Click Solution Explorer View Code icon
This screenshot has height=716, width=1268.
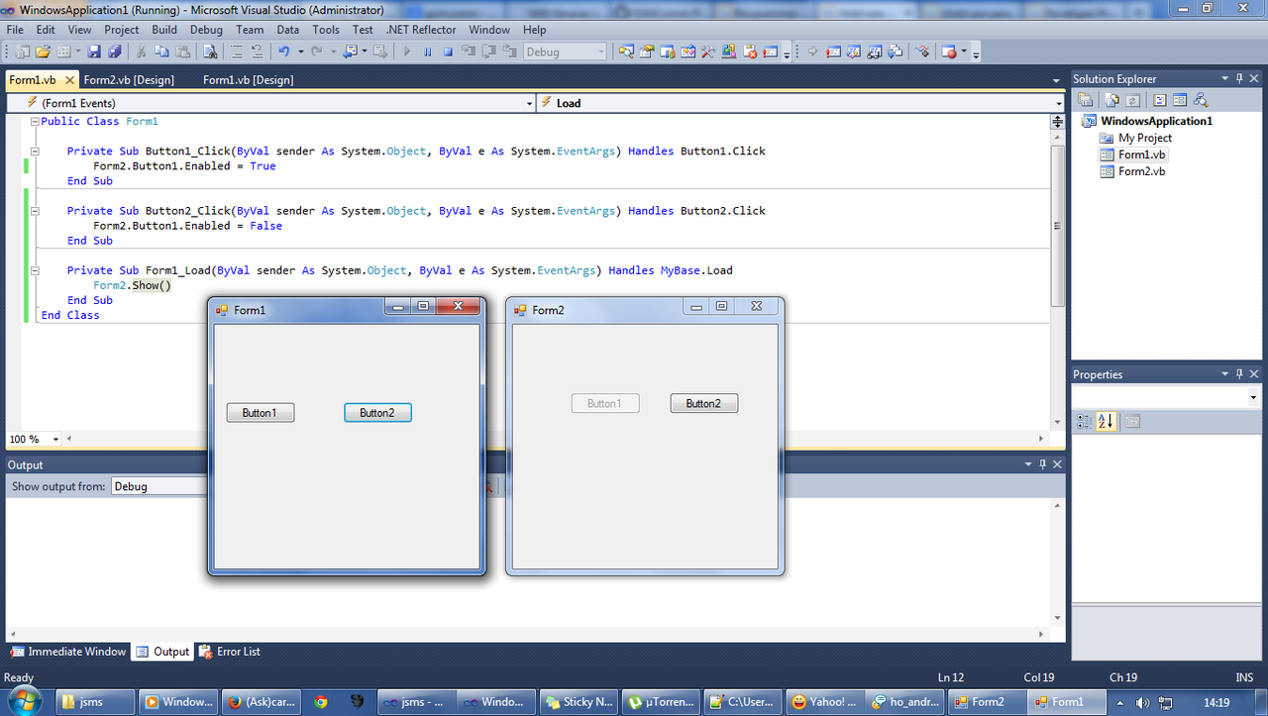(1160, 100)
